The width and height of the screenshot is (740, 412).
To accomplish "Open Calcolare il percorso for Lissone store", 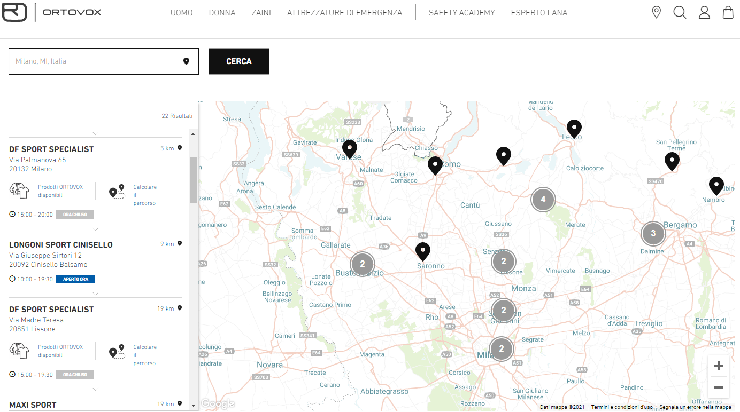I will [145, 355].
